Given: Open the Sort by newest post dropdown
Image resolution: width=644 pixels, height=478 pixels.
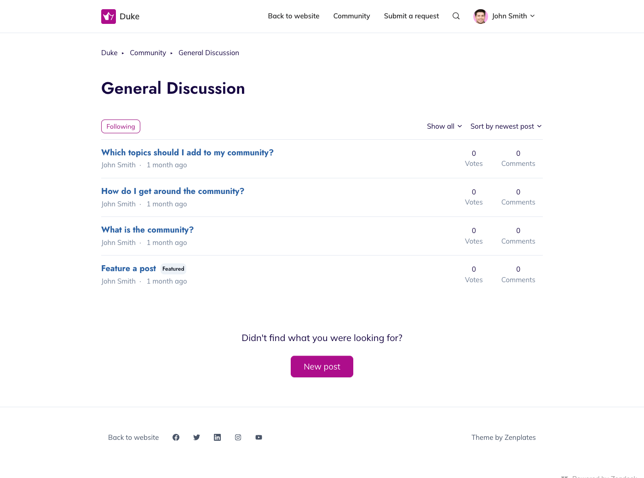Looking at the screenshot, I should [506, 126].
